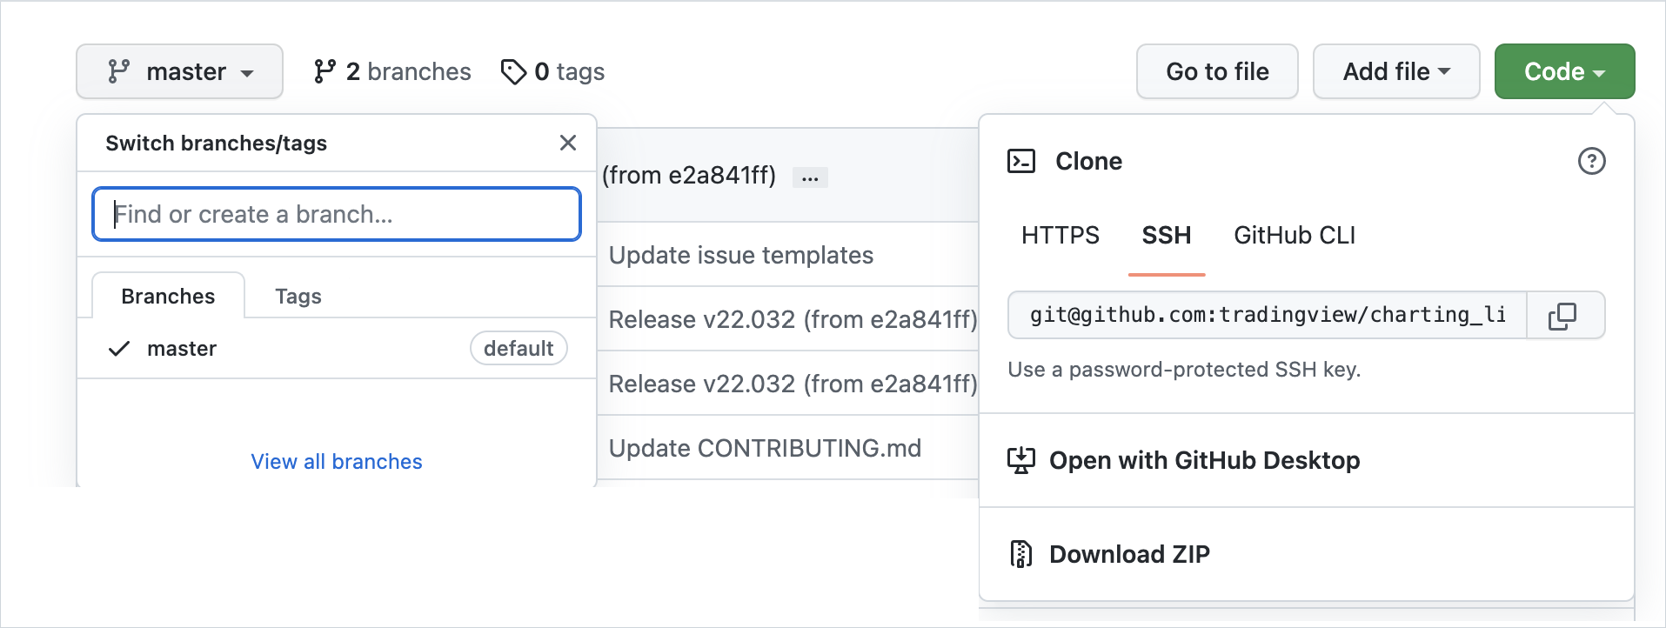Toggle the green Code dropdown

tap(1563, 71)
